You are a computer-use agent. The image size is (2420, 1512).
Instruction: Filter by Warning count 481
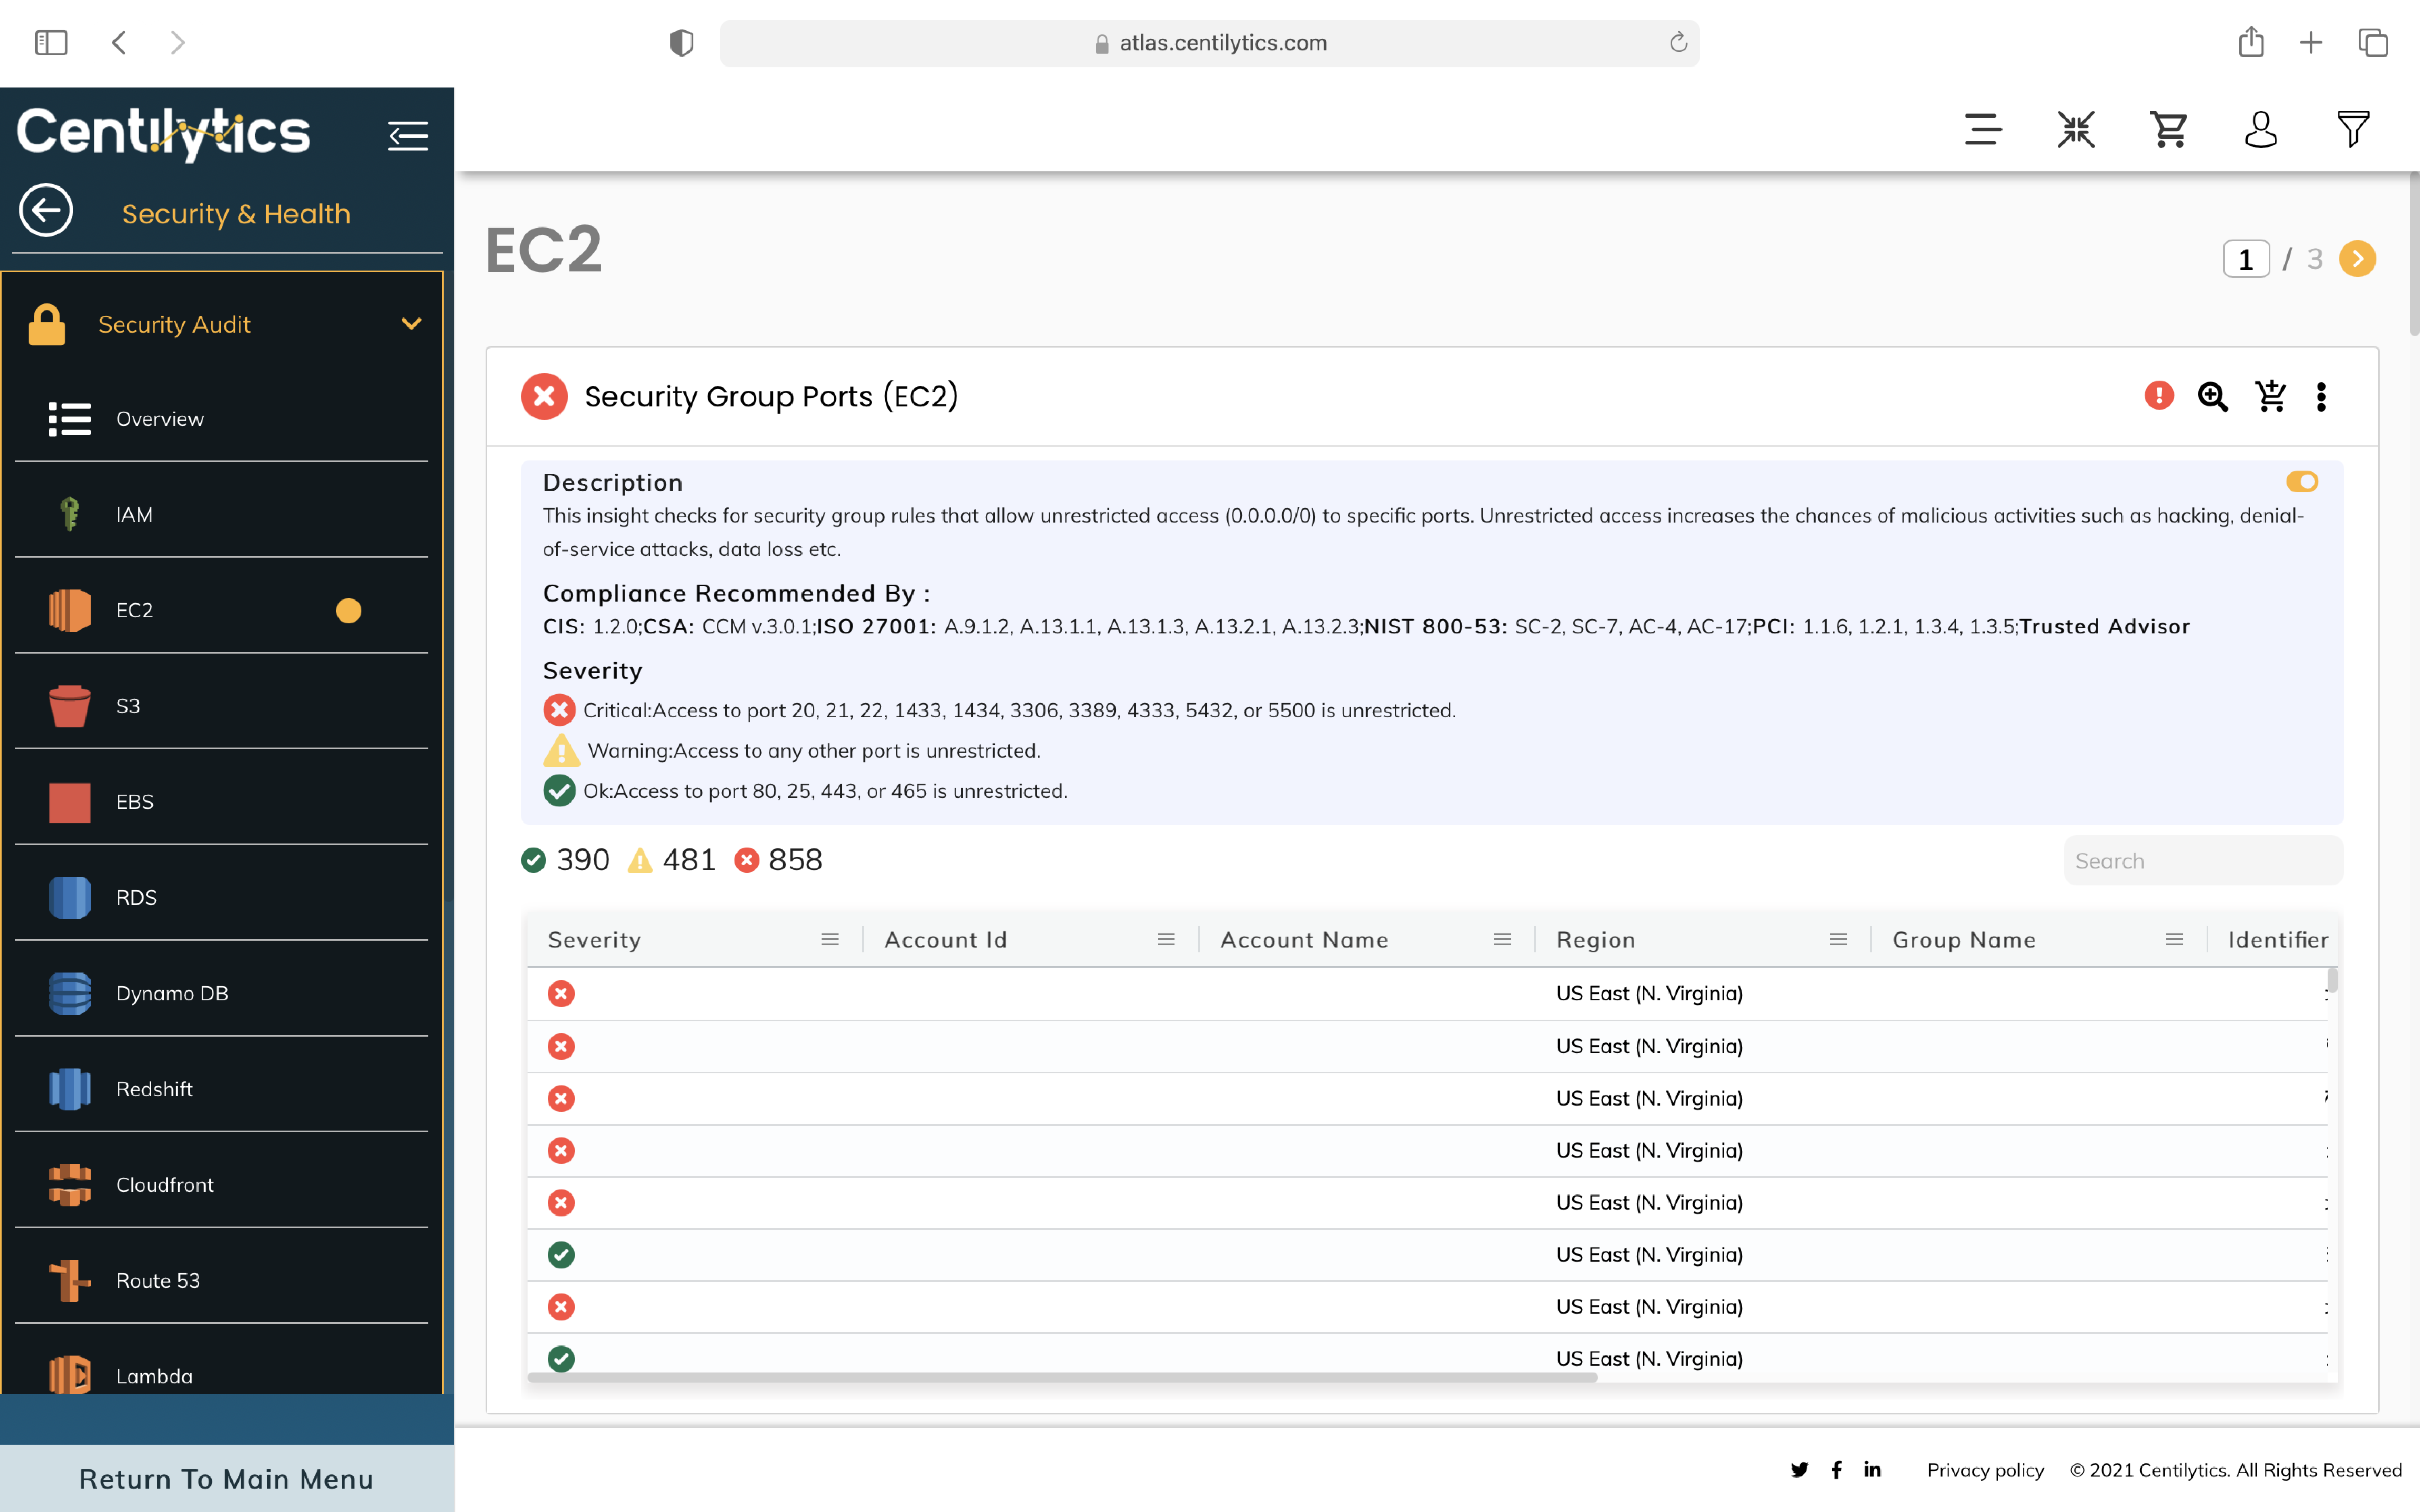[x=672, y=860]
